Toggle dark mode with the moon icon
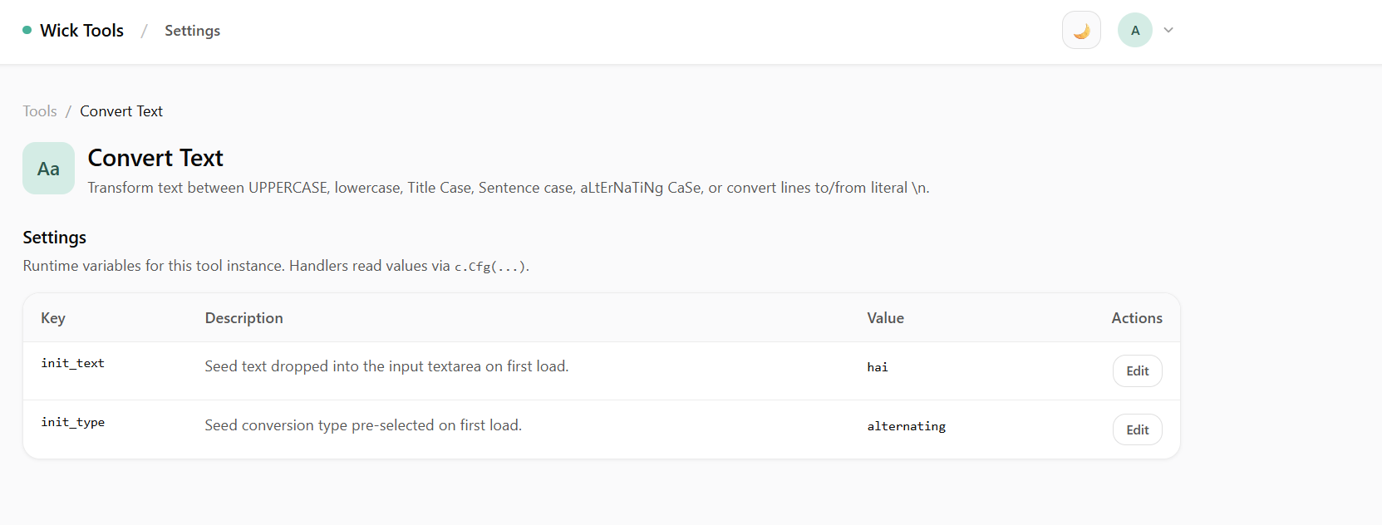 pyautogui.click(x=1081, y=31)
